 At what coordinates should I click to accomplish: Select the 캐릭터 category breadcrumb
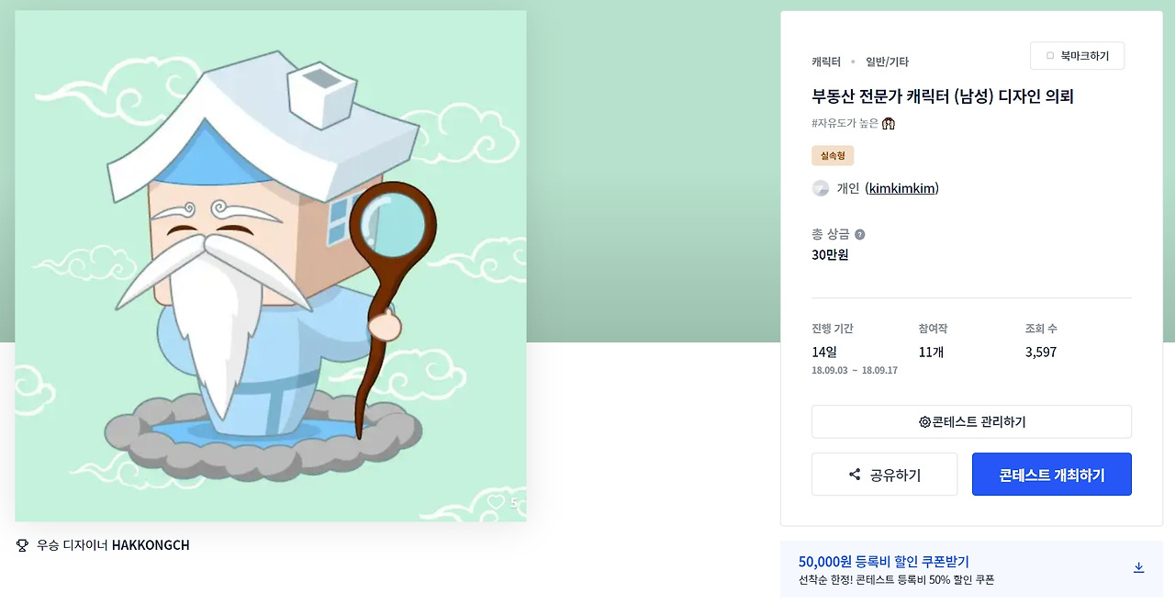pos(826,62)
